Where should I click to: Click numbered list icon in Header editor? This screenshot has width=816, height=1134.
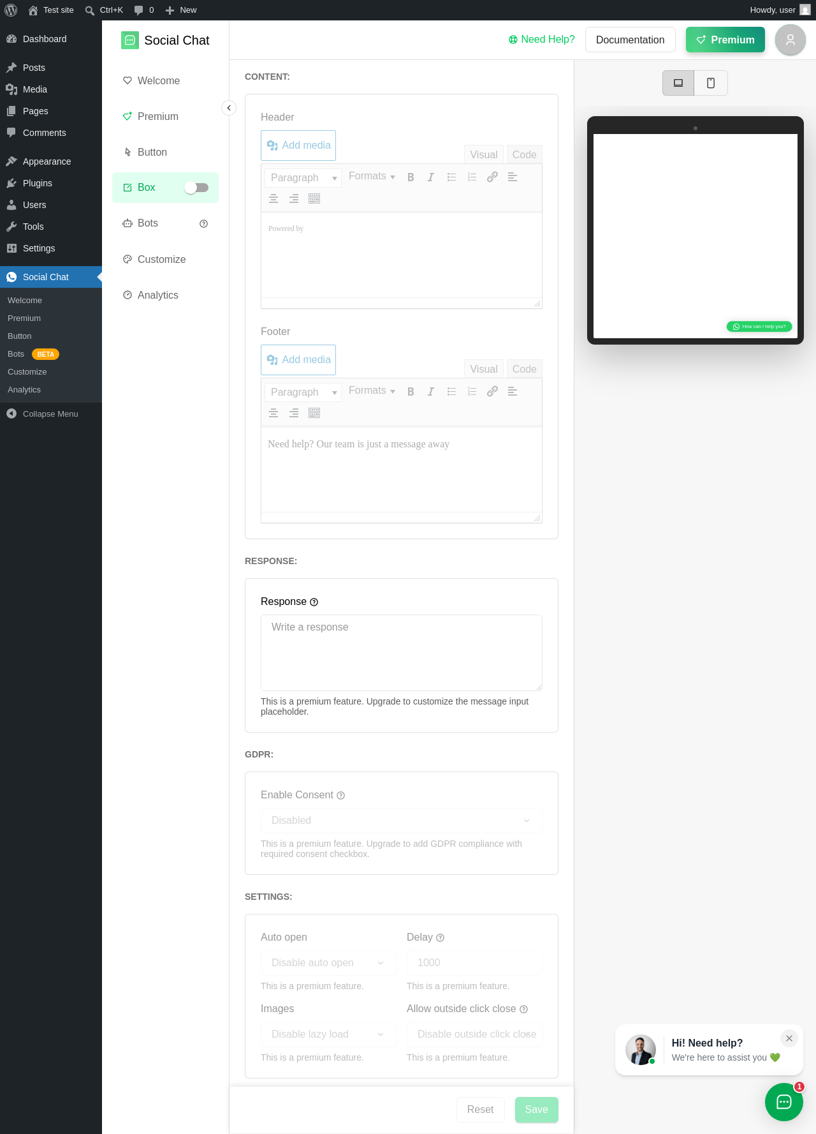coord(472,177)
